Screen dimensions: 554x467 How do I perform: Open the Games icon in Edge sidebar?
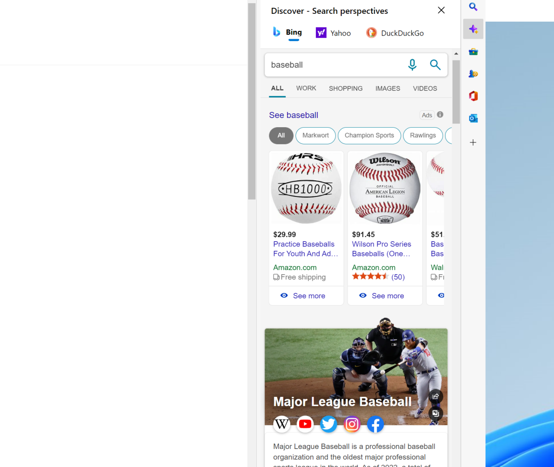point(473,74)
